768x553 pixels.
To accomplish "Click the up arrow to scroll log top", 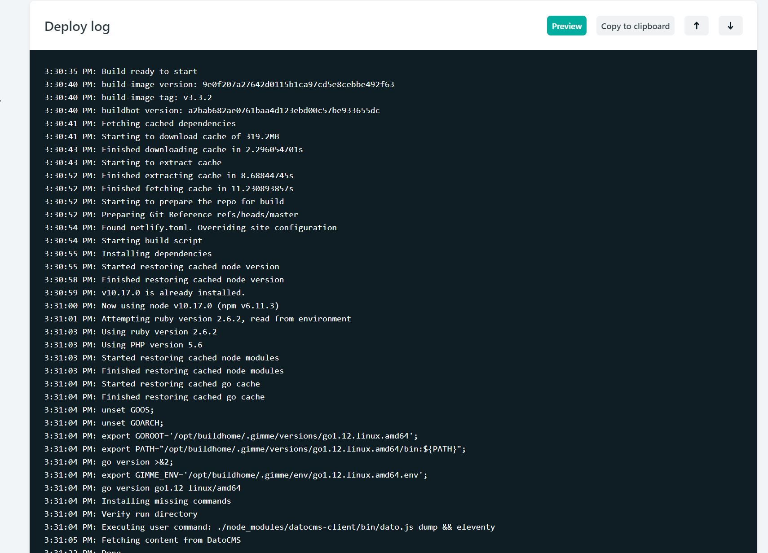I will [696, 26].
